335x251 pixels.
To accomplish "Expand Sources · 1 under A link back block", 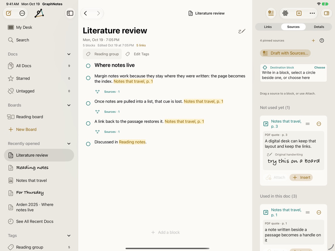I will [x=107, y=132].
